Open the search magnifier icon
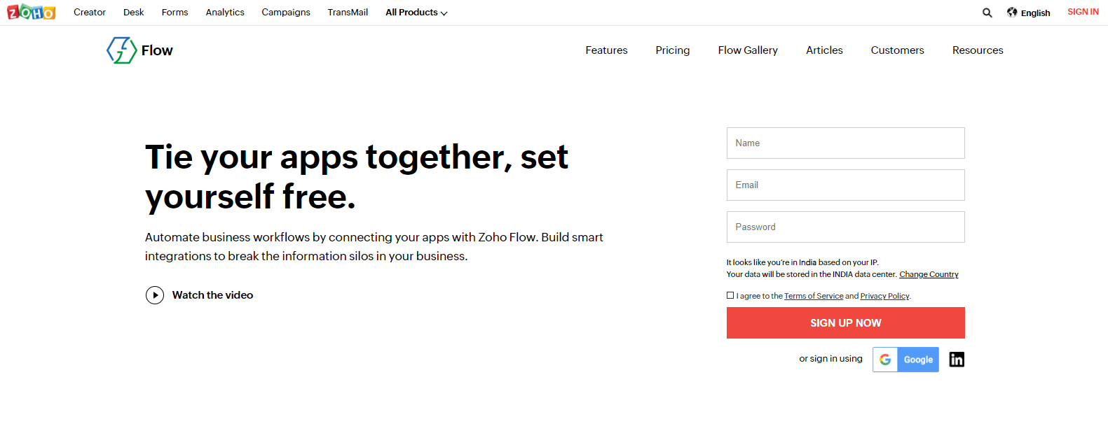 [987, 13]
